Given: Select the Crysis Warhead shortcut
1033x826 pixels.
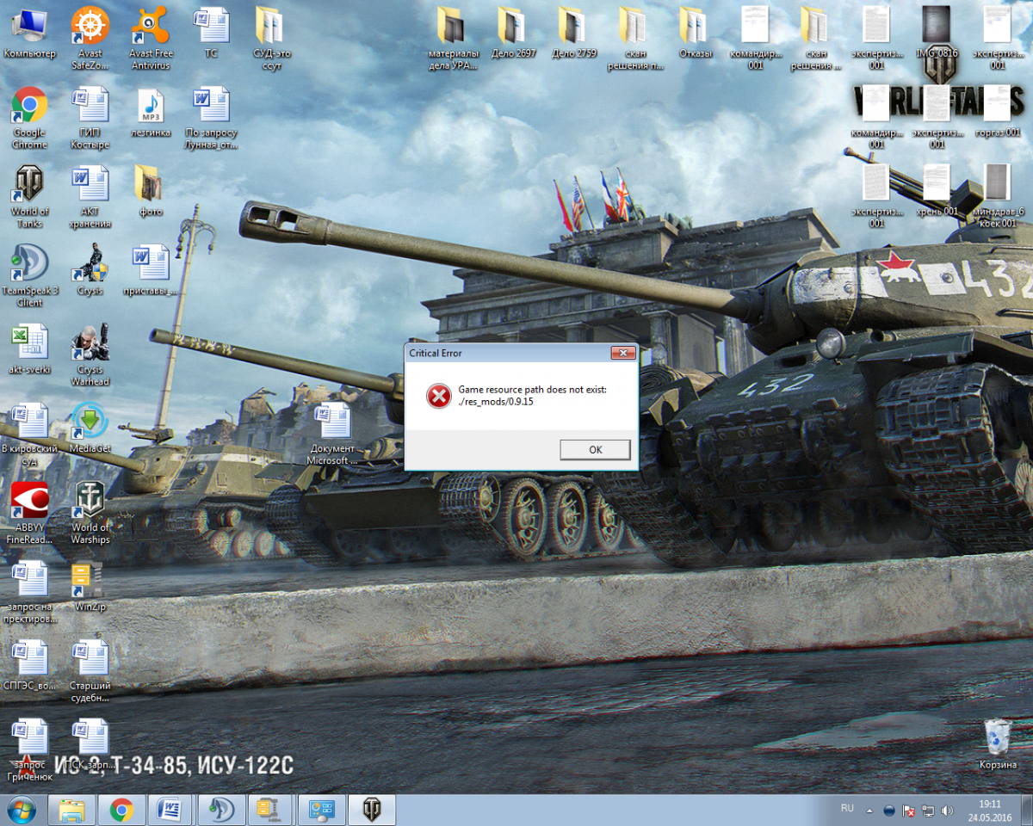Looking at the screenshot, I should [x=90, y=355].
